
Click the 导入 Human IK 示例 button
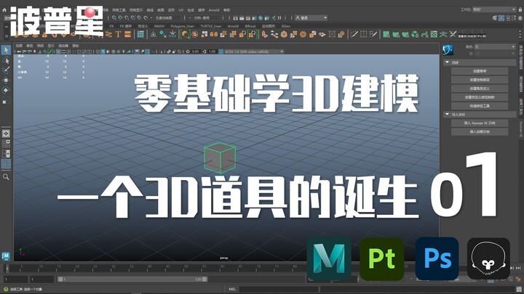point(480,123)
